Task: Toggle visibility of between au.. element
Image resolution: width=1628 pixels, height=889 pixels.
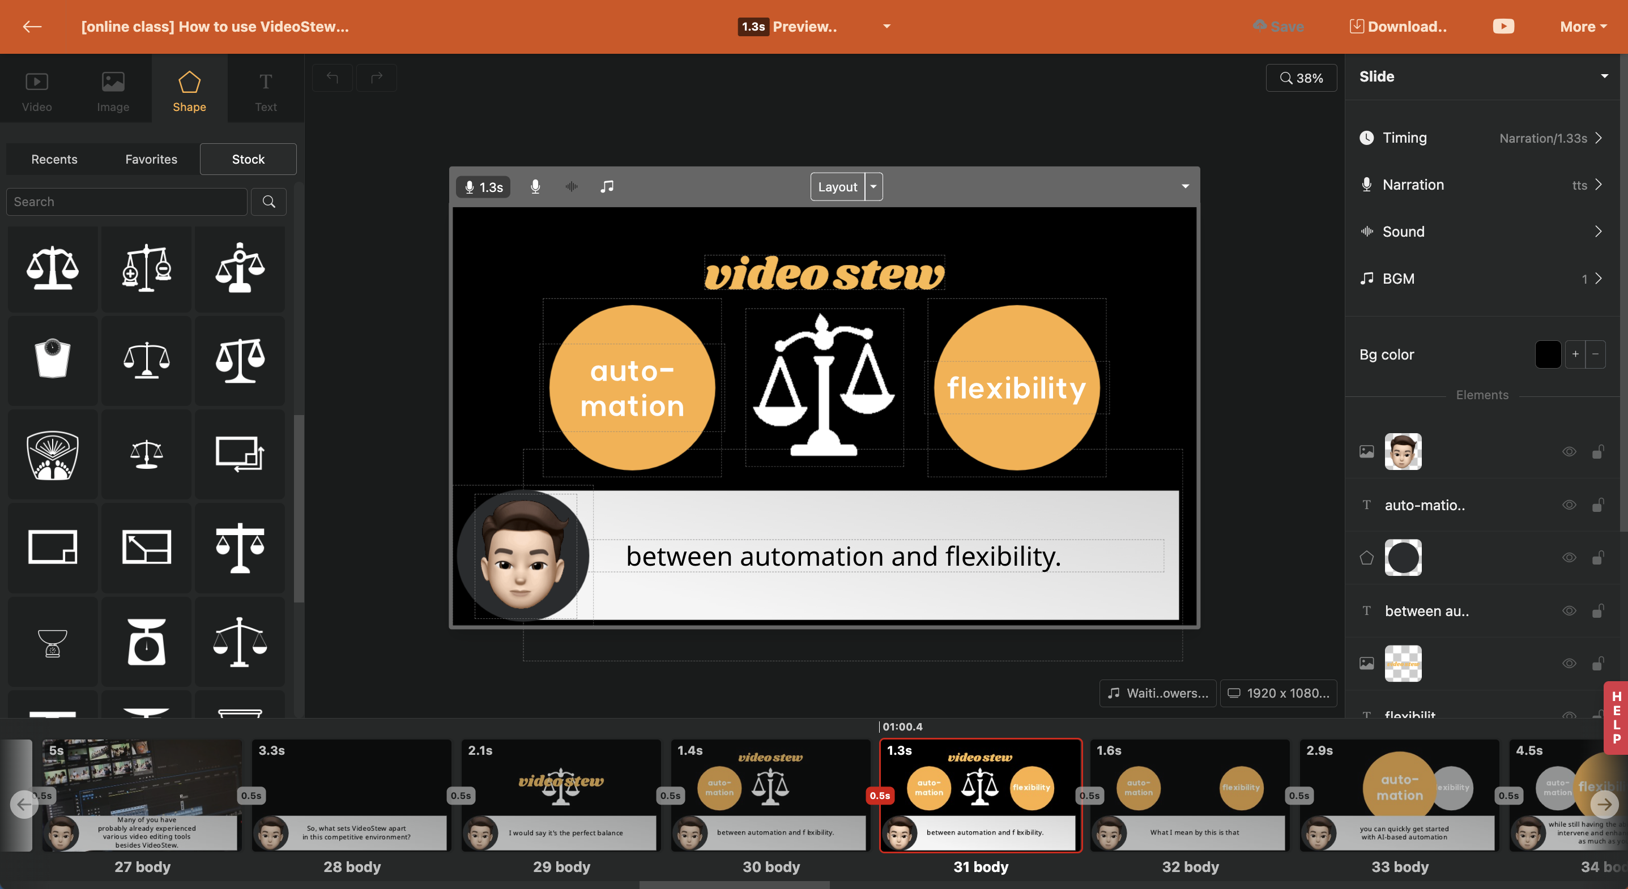Action: 1568,610
